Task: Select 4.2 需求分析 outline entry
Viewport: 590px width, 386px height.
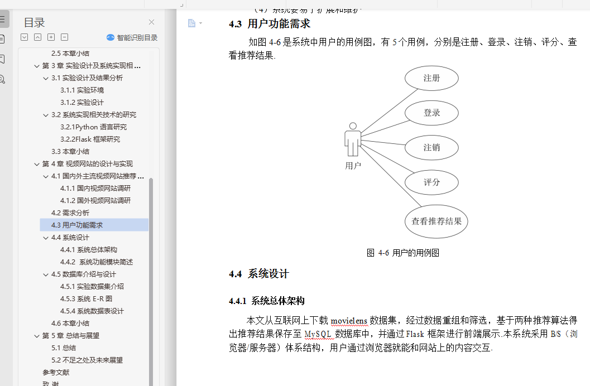Action: pos(70,213)
